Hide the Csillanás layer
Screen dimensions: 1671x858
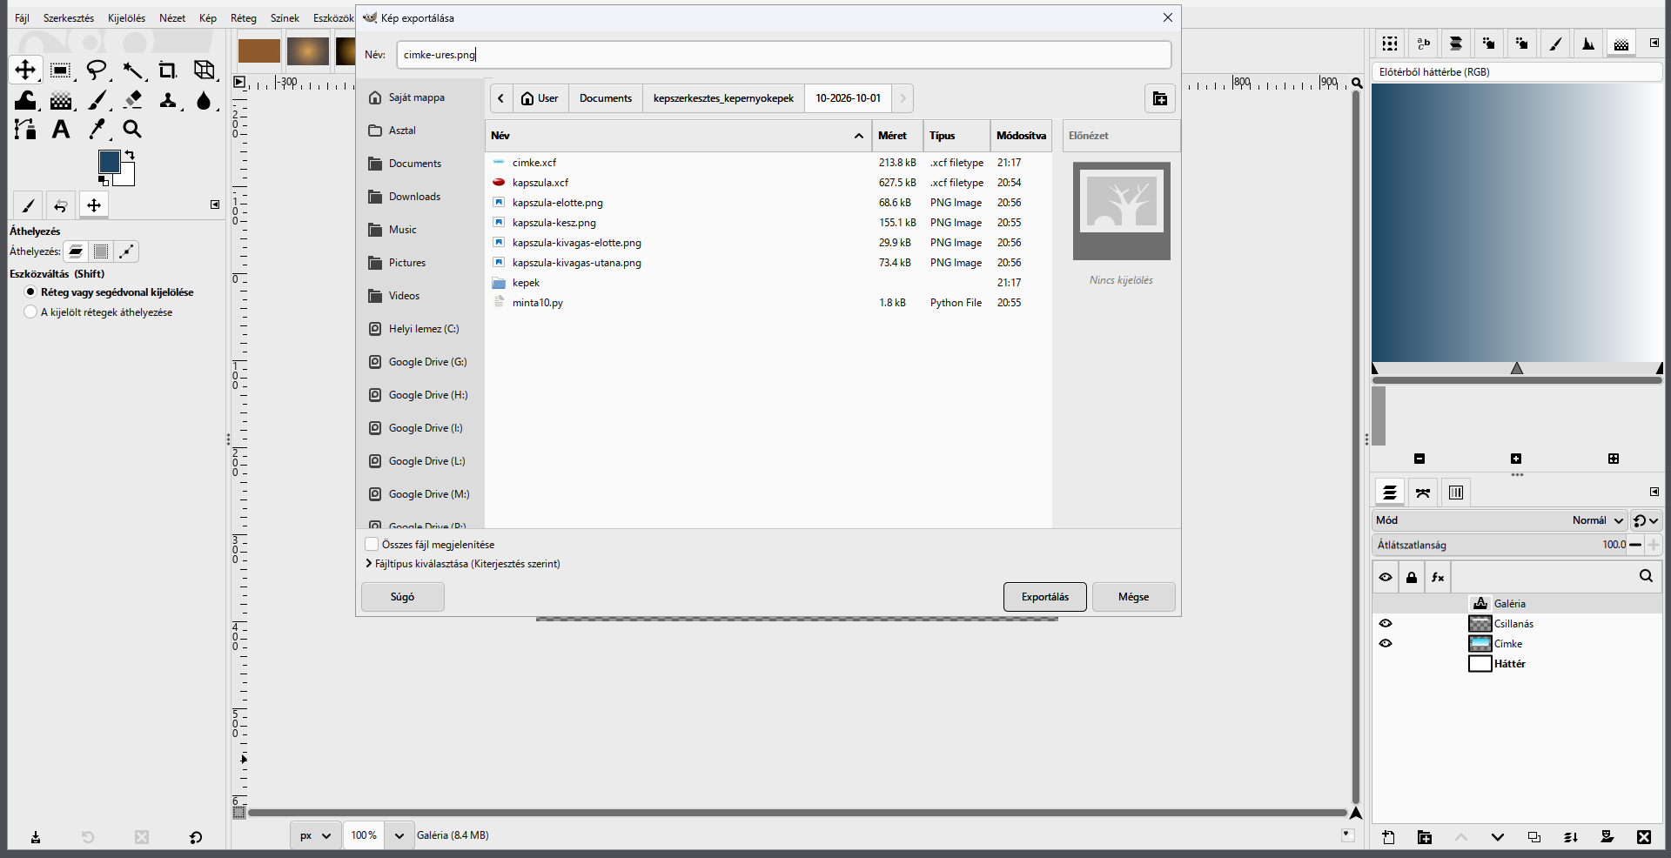1386,624
